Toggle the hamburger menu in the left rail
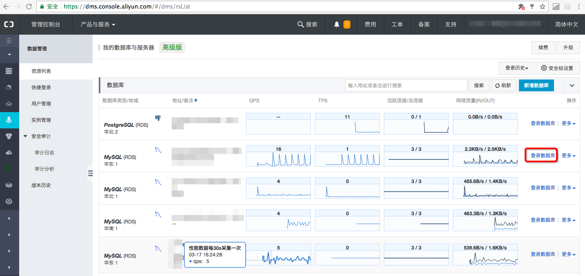The image size is (585, 276). [9, 41]
